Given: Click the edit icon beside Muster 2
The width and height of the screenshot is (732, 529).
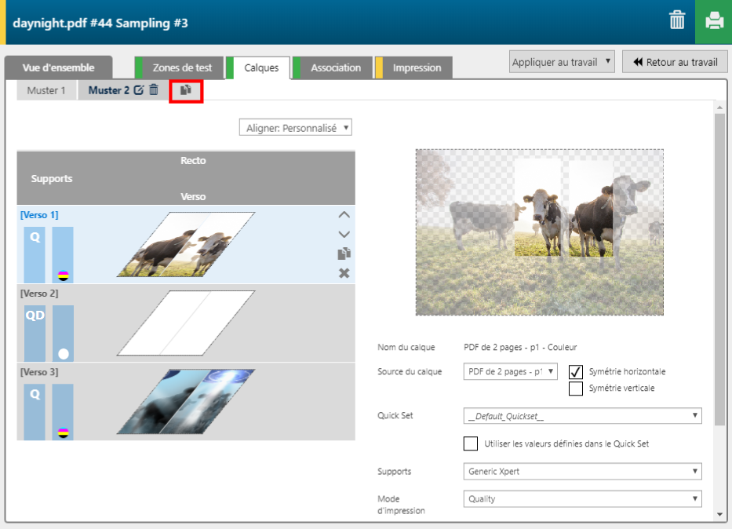Looking at the screenshot, I should [x=139, y=90].
